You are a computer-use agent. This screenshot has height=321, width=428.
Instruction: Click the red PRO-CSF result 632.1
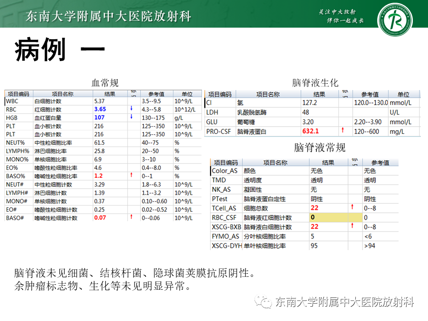(310, 131)
